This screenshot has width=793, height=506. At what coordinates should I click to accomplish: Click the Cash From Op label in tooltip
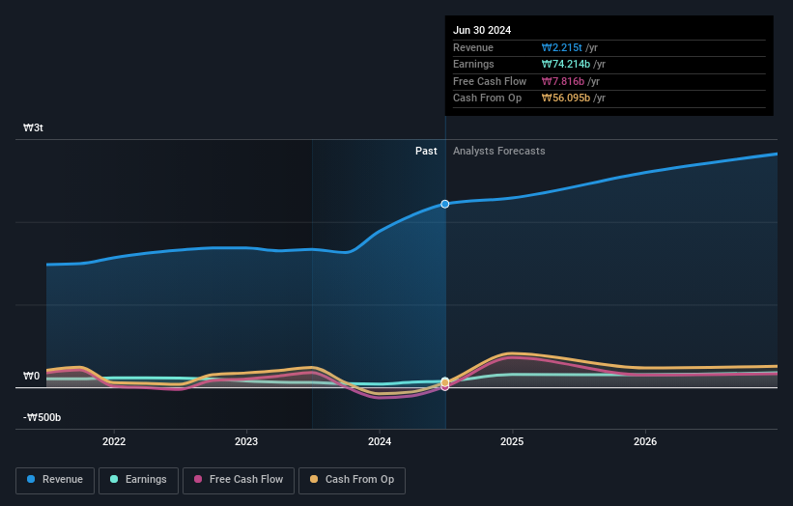point(487,98)
